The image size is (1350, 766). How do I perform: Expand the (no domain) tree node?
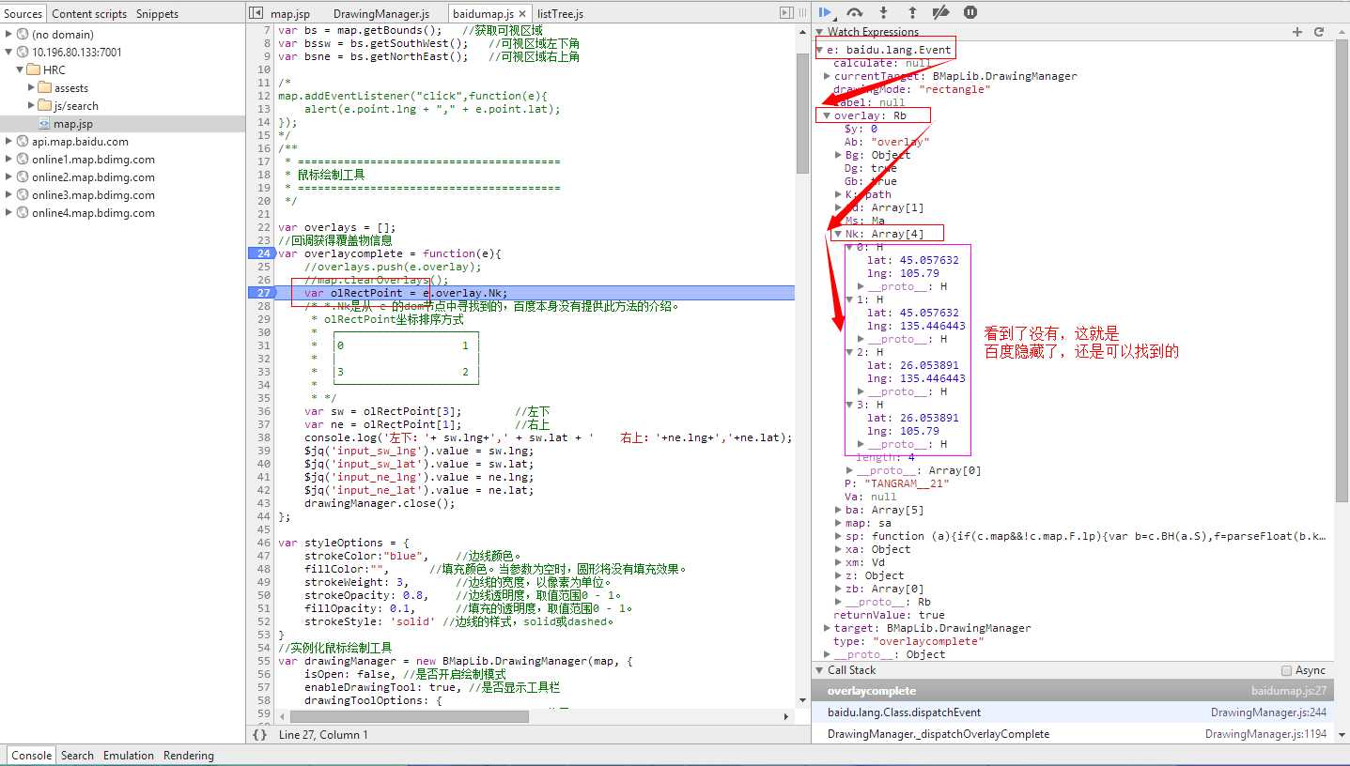tap(9, 35)
